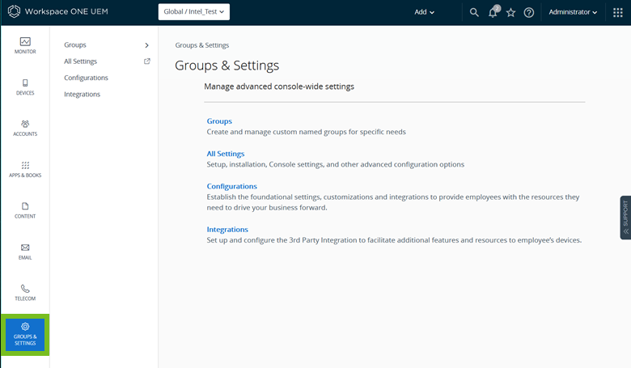631x368 pixels.
Task: Open the favorites star icon
Action: (510, 12)
